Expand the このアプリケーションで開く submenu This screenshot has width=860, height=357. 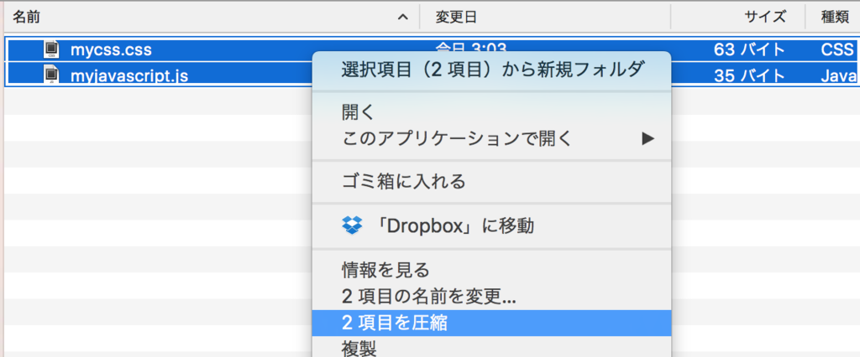492,138
